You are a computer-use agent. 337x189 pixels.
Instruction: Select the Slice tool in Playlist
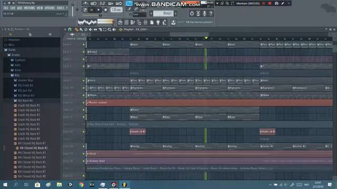click(x=100, y=29)
